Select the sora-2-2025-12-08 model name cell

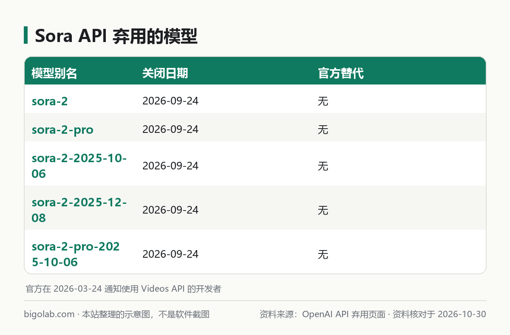(x=79, y=210)
